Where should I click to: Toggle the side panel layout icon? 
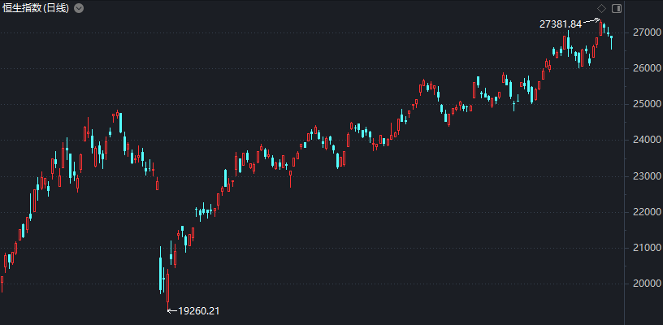click(x=616, y=8)
